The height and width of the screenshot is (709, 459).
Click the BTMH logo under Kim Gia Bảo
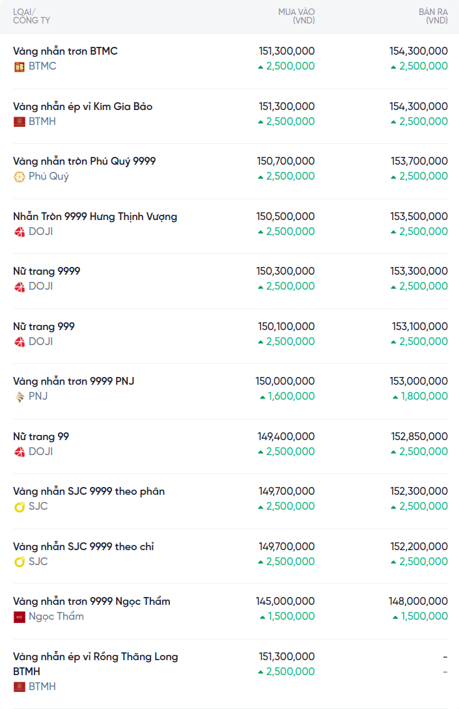pyautogui.click(x=20, y=122)
